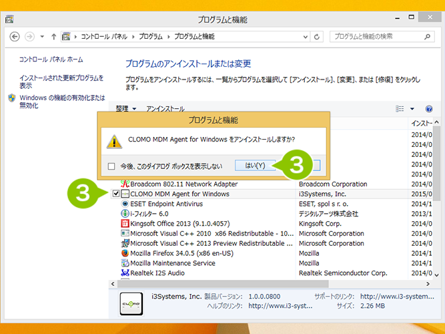This screenshot has width=445, height=334.
Task: Click the アンインストール toolbar button
Action: 165,109
